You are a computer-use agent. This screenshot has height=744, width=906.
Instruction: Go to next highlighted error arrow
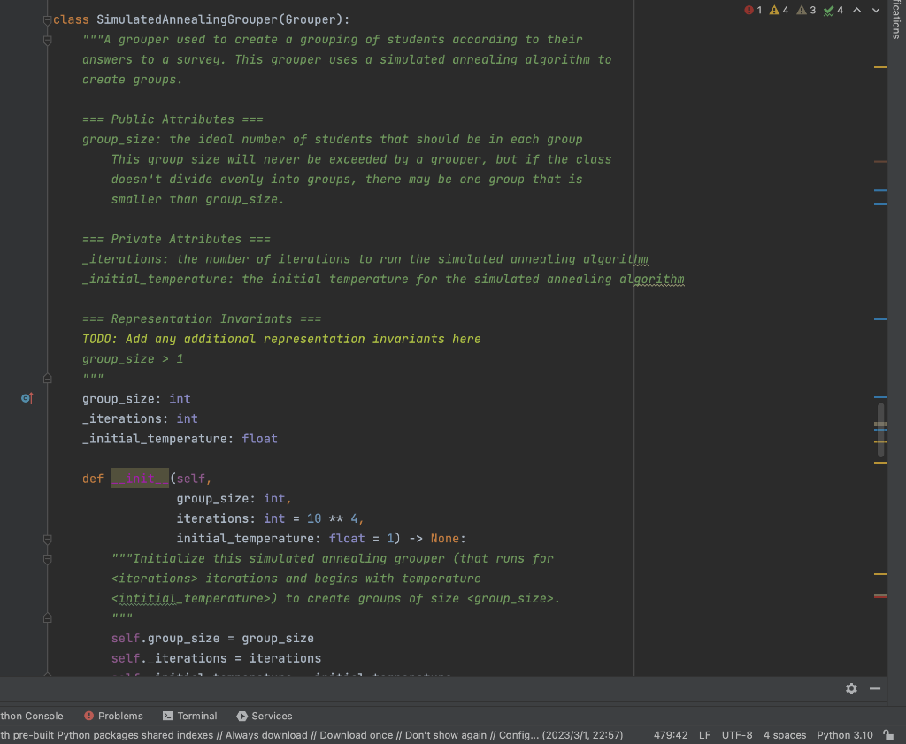[876, 10]
